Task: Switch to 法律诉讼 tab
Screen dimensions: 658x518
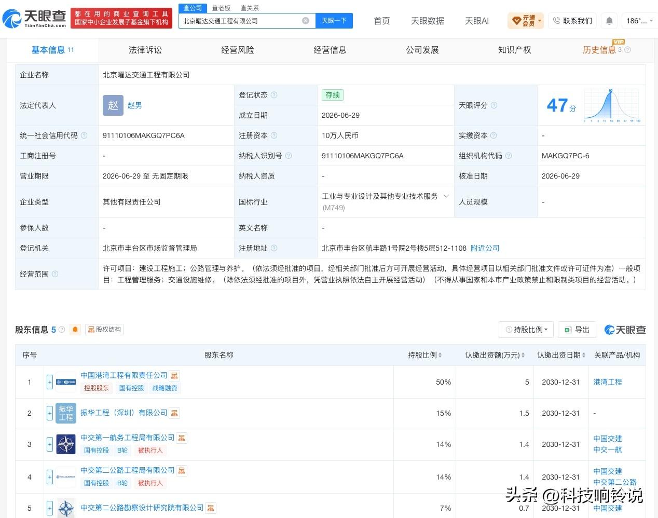Action: point(145,50)
